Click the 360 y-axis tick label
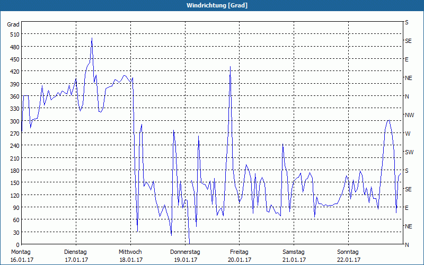The width and height of the screenshot is (424, 265). pos(15,96)
